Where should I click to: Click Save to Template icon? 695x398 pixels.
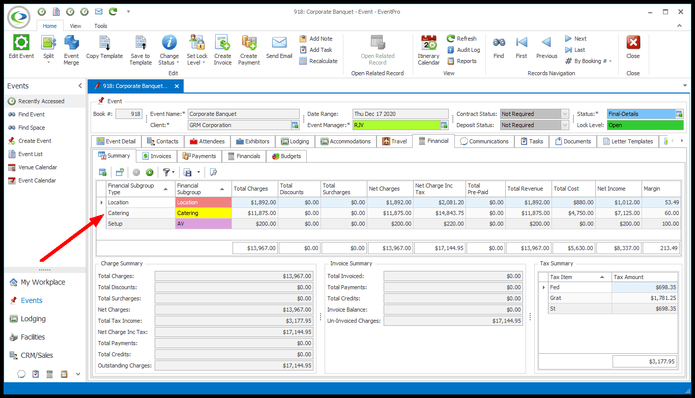140,43
